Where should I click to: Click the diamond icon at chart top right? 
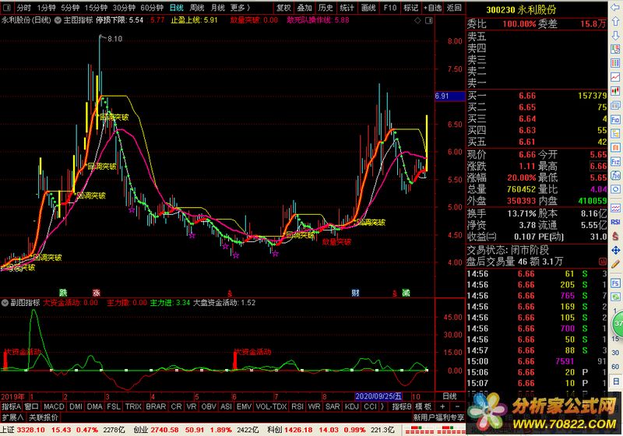coord(417,20)
